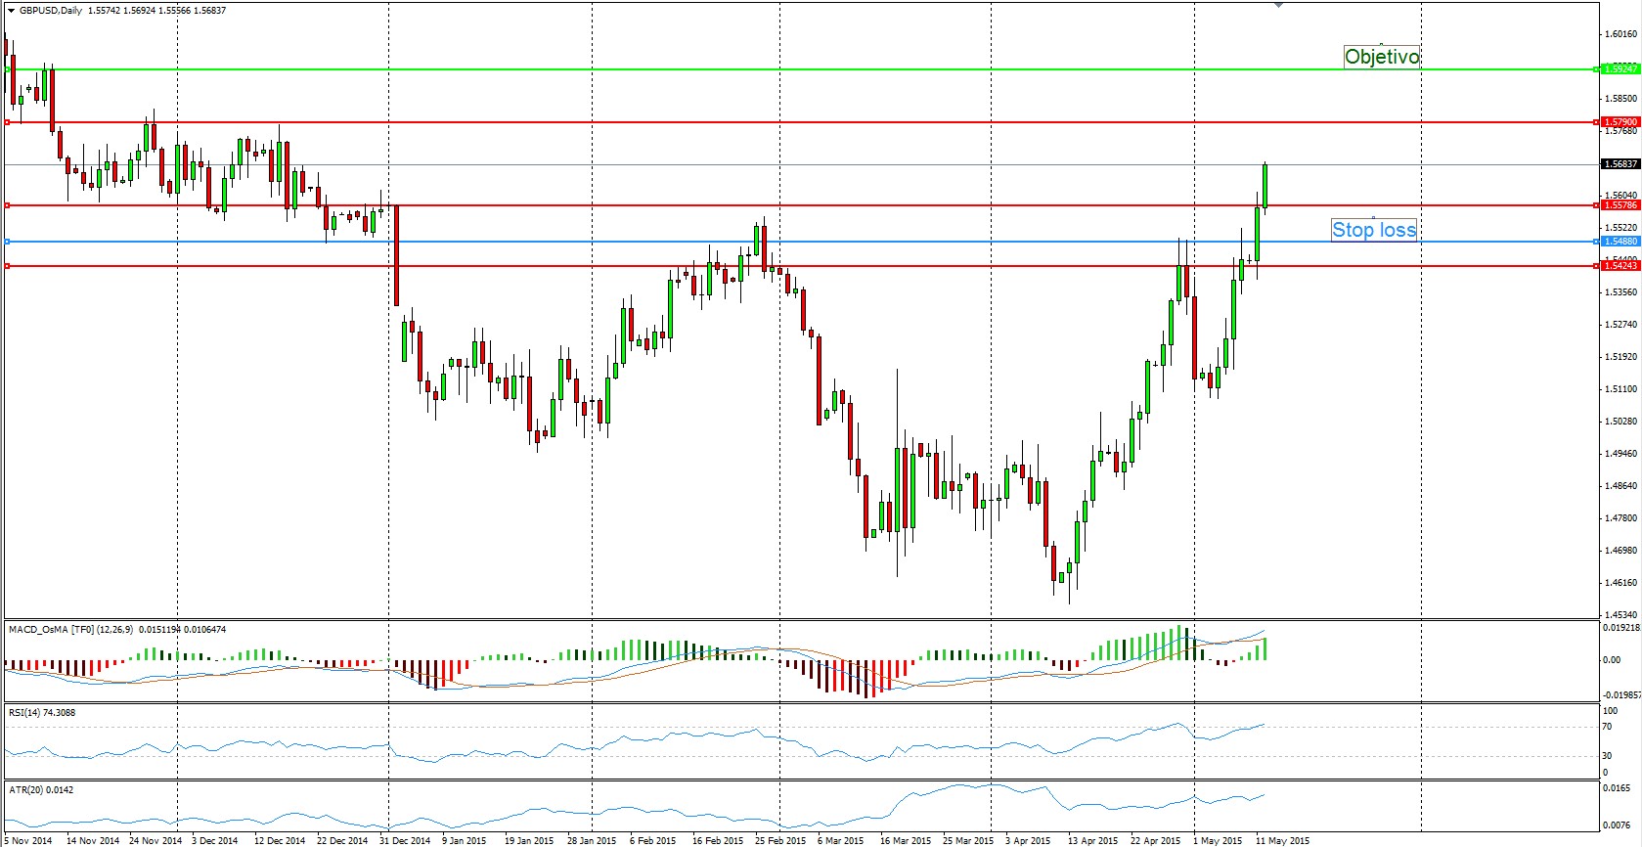Select the green Objetivo text label
Viewport: 1642px width, 847px height.
pos(1382,57)
